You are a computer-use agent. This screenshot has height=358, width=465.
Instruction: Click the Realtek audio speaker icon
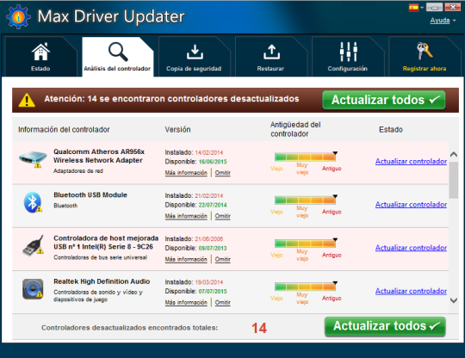pyautogui.click(x=33, y=288)
